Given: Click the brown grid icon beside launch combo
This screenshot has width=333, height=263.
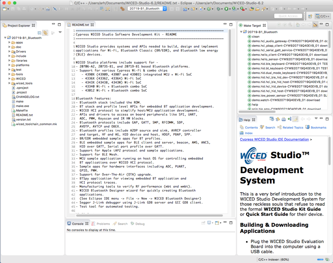Looking at the screenshot, I should pyautogui.click(x=122, y=9).
